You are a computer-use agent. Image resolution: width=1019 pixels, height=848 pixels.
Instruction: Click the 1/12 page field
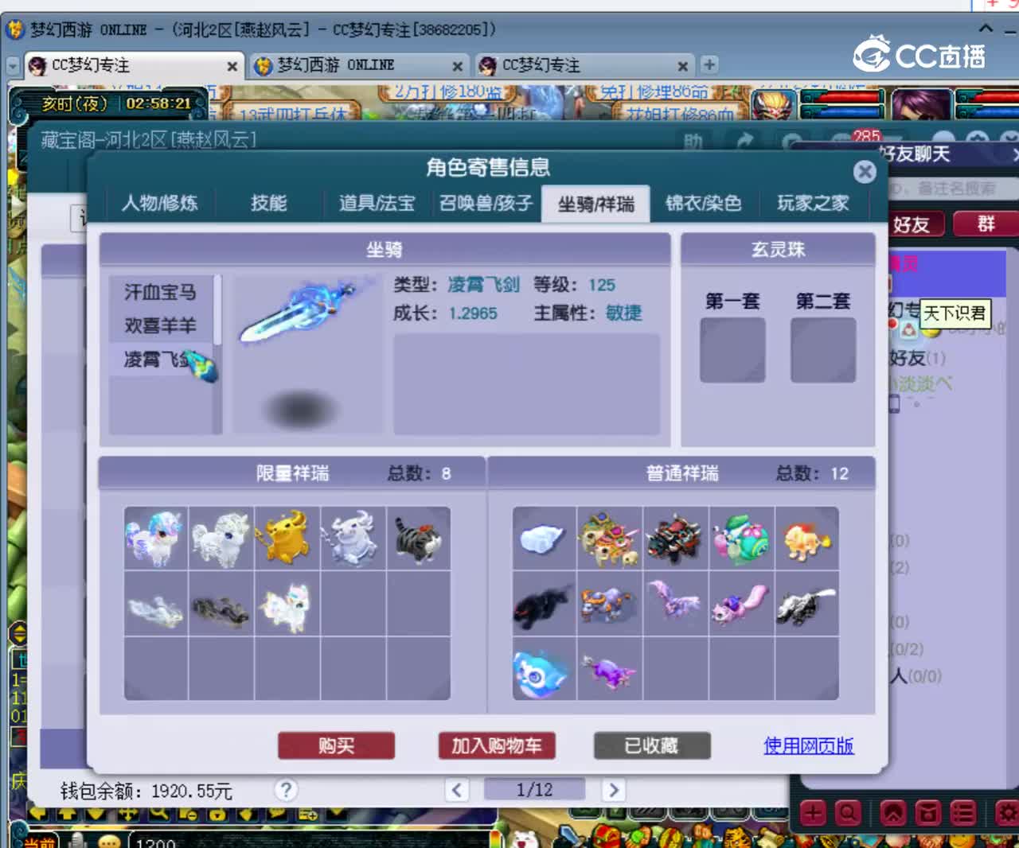click(x=534, y=790)
